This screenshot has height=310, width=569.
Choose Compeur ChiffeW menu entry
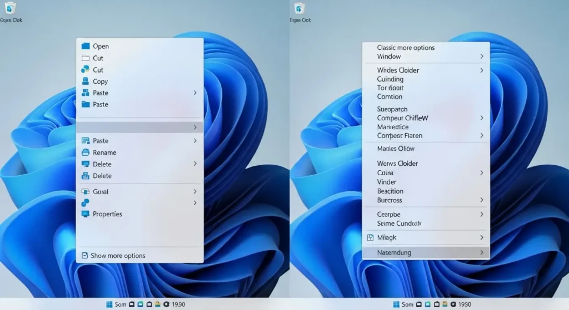pos(426,118)
